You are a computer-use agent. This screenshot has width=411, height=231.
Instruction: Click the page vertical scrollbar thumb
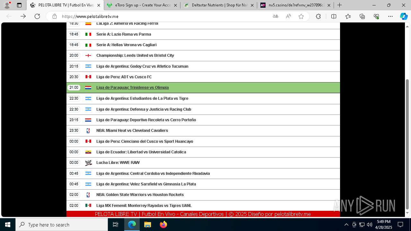pyautogui.click(x=407, y=144)
